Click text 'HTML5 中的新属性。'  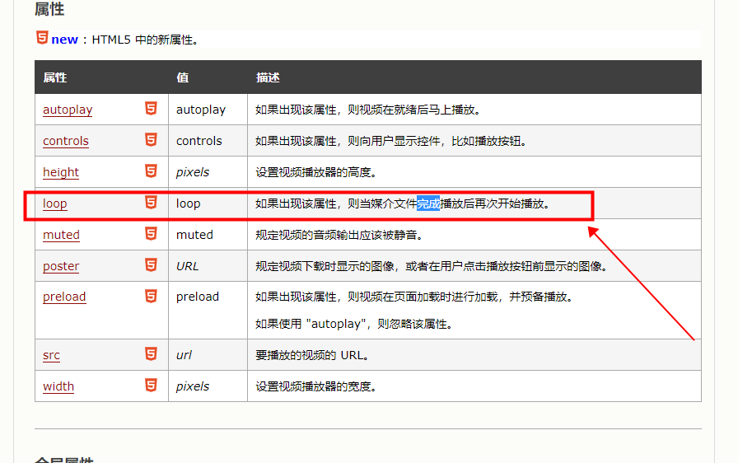[x=145, y=40]
